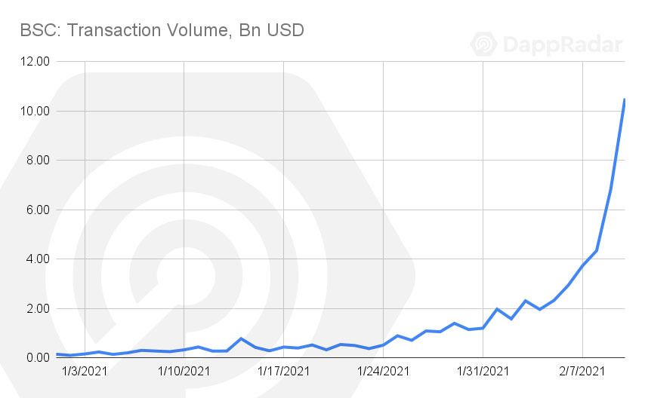Click the line's data point above 2/7/2021 gridline
645x398 pixels.
pos(582,265)
